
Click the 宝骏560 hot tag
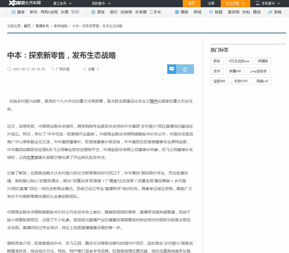220,81
